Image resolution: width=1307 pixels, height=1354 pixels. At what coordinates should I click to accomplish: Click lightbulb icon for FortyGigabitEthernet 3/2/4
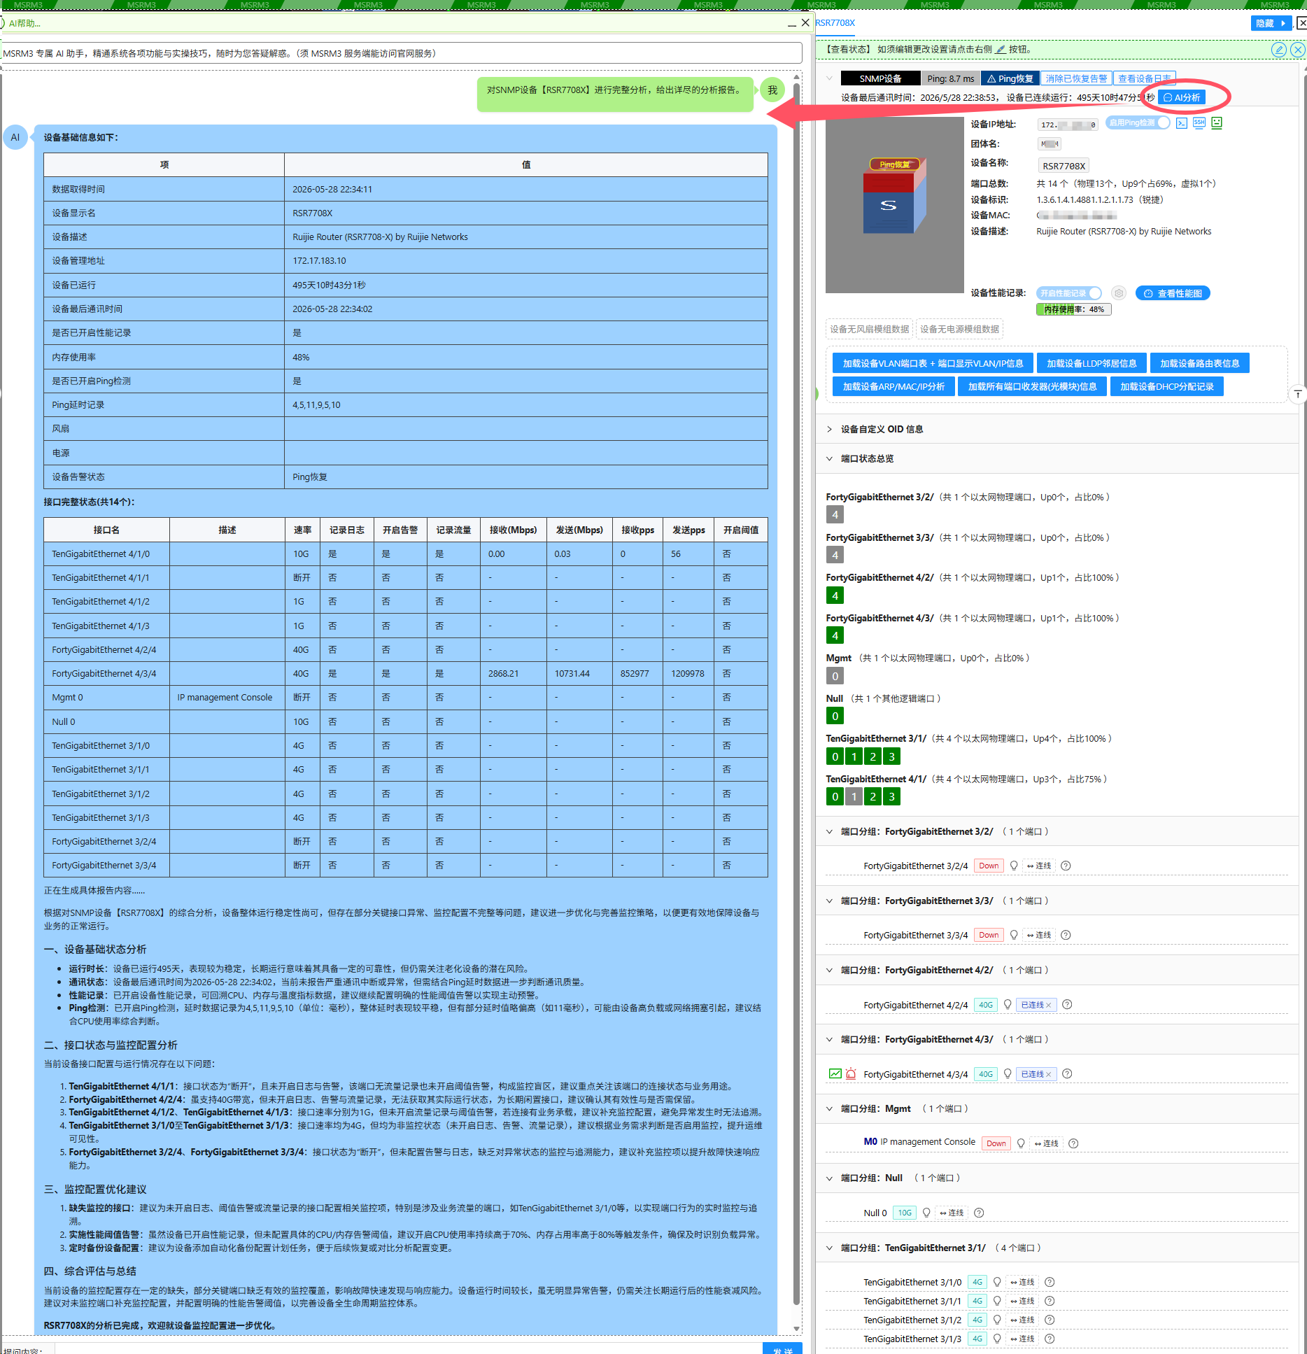(1014, 866)
